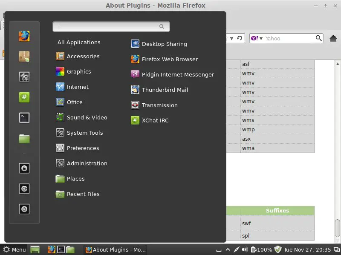The image size is (341, 255).
Task: Click the window list icon at panel's right end
Action: (x=336, y=249)
